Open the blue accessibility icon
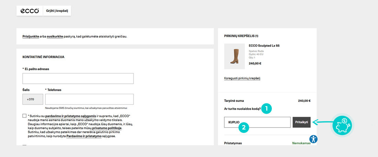This screenshot has width=378, height=157. (314, 139)
